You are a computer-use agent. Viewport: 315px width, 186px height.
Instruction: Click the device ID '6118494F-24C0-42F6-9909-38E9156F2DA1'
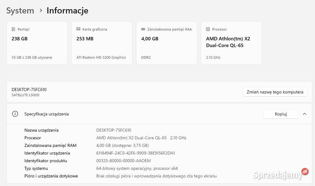[x=136, y=153]
